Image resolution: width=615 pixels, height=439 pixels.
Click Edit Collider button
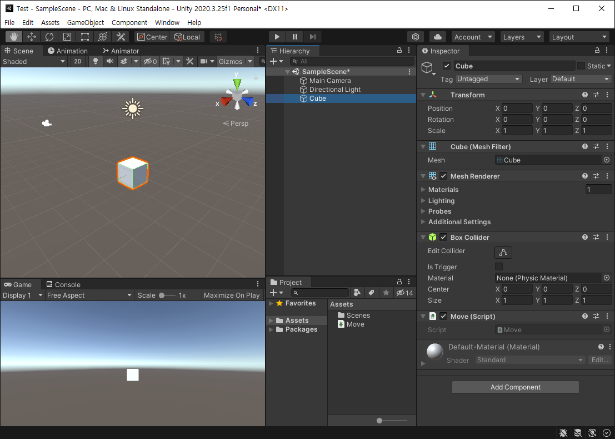tap(503, 252)
